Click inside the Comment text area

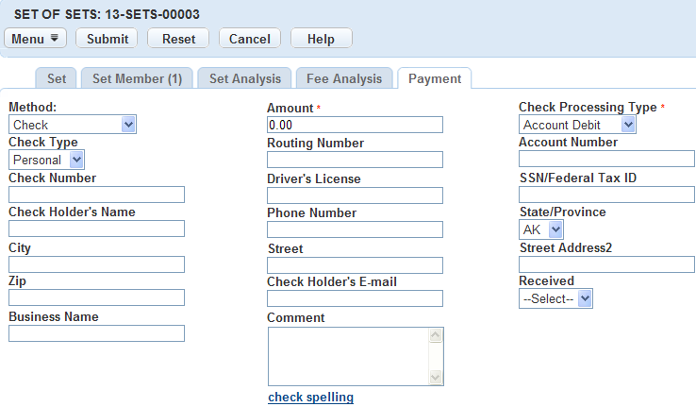coord(347,356)
